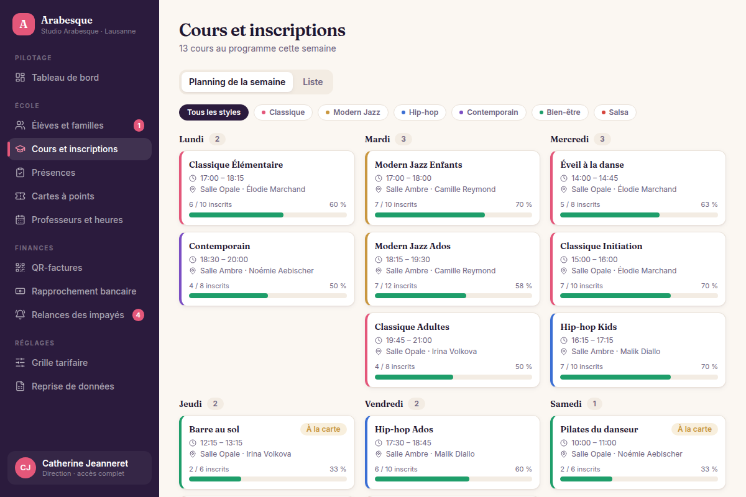Open Catherine Jeanneret account panel
The height and width of the screenshot is (497, 746).
(80, 468)
